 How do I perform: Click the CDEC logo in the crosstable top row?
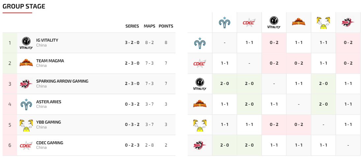pyautogui.click(x=249, y=22)
